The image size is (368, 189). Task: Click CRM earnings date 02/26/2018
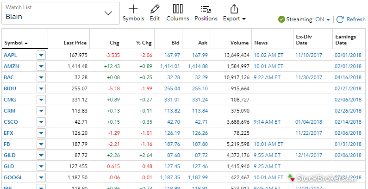[348, 111]
